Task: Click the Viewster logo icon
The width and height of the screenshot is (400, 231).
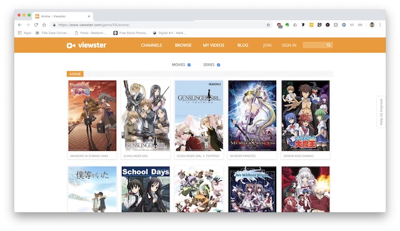Action: pos(71,46)
